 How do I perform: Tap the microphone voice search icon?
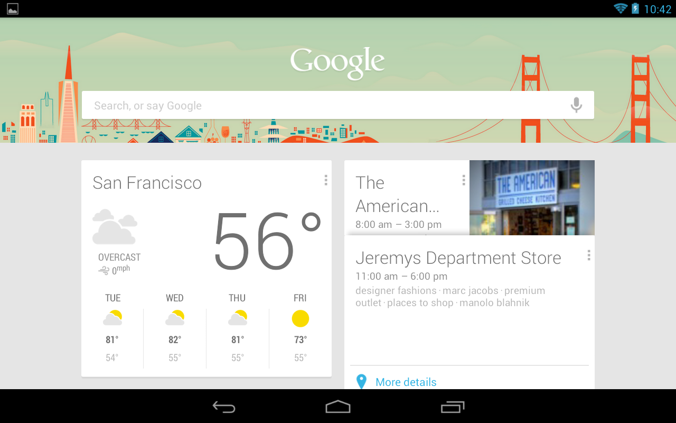576,105
